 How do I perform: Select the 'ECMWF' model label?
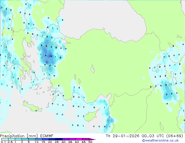(47, 136)
